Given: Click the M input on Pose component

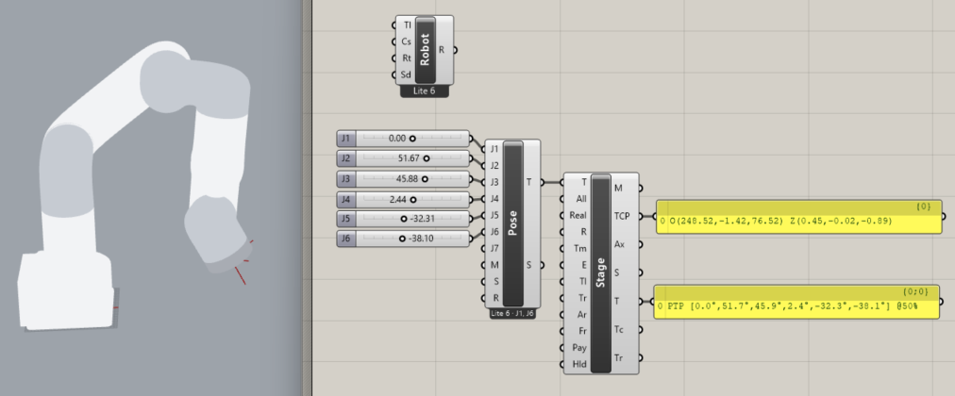Looking at the screenshot, I should [494, 265].
